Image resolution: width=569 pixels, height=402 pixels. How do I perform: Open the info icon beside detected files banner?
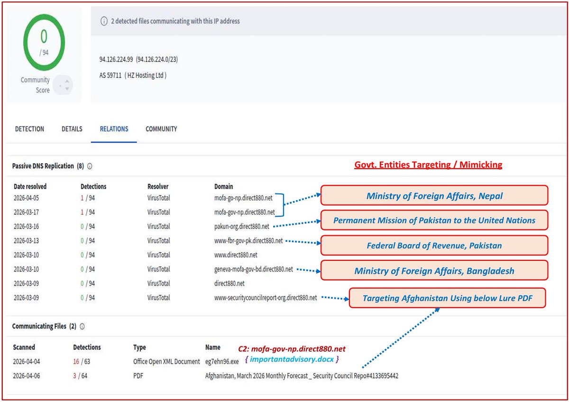pyautogui.click(x=103, y=21)
